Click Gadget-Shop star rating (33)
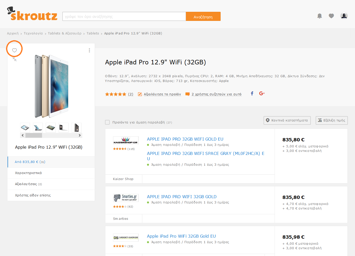Screen dimensions: 355x256 pos(120,246)
